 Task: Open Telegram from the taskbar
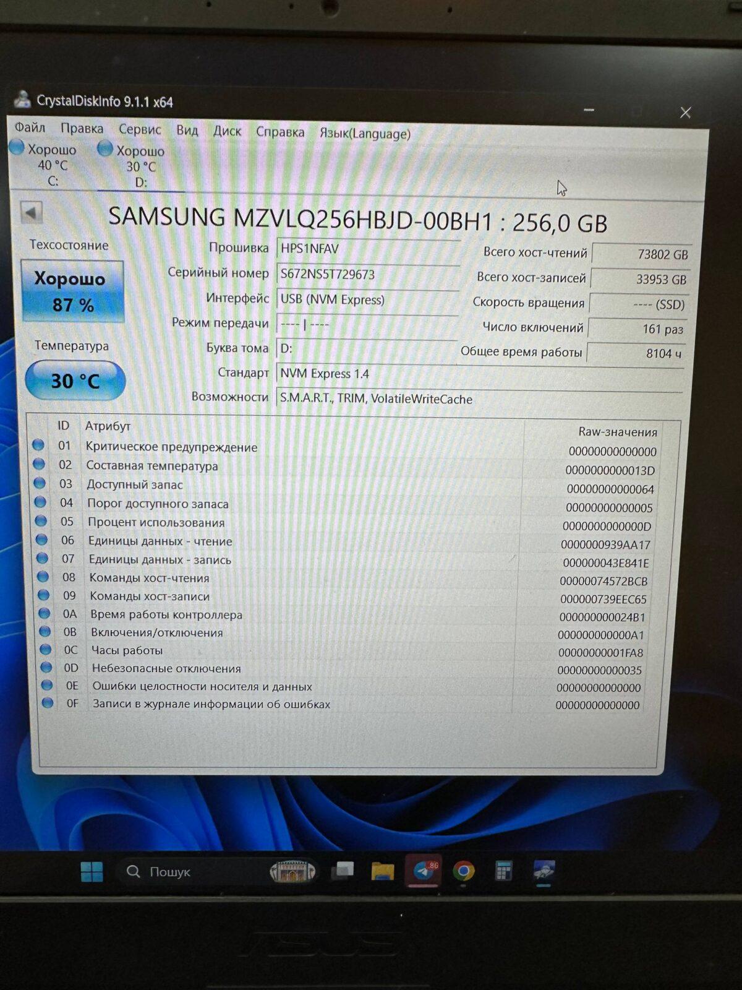pyautogui.click(x=424, y=871)
